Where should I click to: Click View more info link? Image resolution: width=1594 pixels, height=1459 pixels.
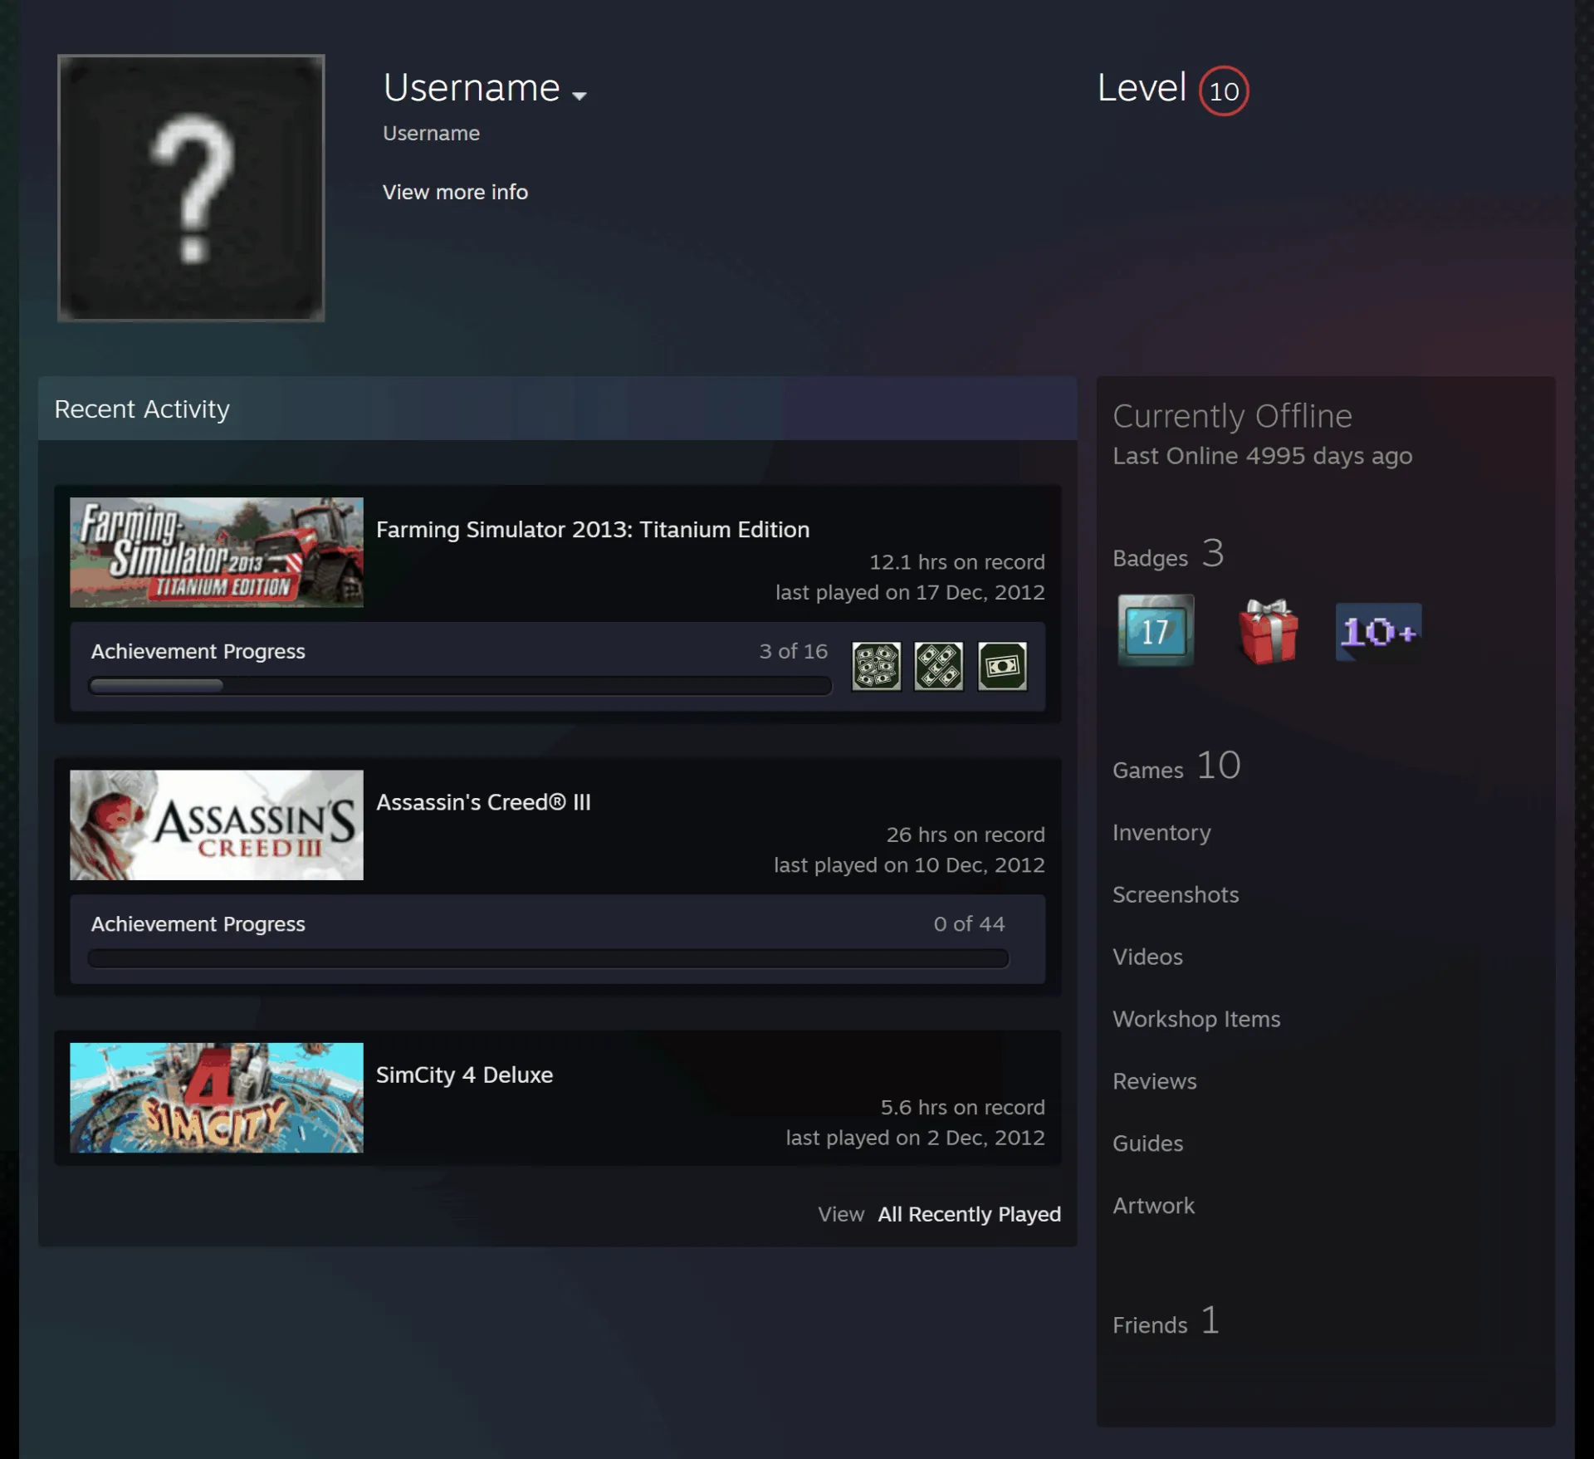tap(455, 192)
